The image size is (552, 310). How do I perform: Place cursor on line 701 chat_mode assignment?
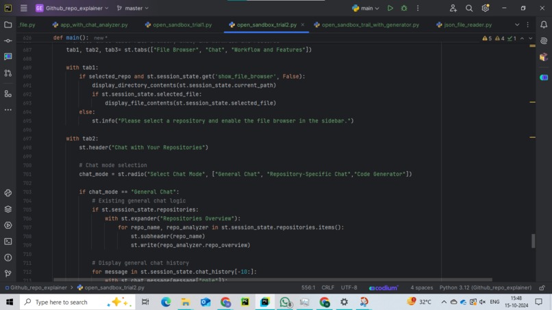(x=245, y=175)
